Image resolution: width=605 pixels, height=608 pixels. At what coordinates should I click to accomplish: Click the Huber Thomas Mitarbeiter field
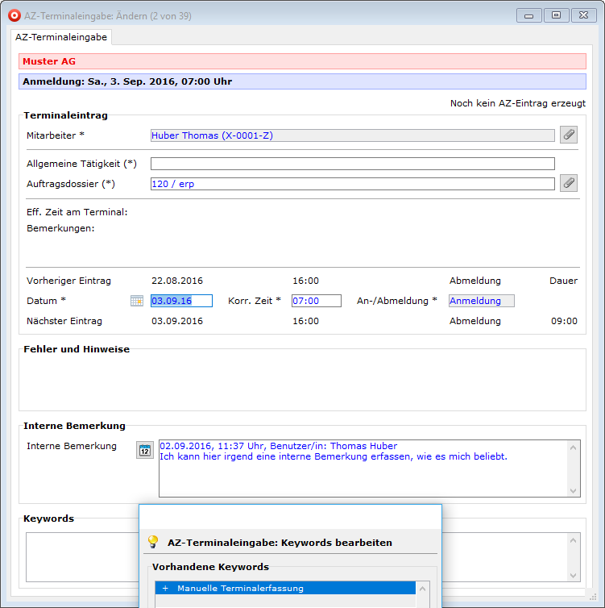352,135
